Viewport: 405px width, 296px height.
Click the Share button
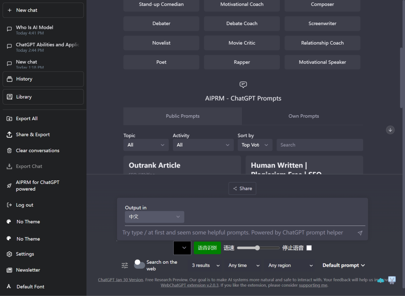pyautogui.click(x=242, y=188)
